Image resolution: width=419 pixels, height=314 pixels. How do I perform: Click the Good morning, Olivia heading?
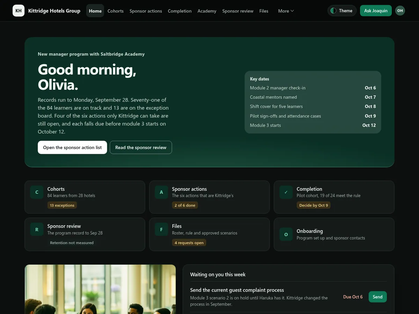[87, 77]
